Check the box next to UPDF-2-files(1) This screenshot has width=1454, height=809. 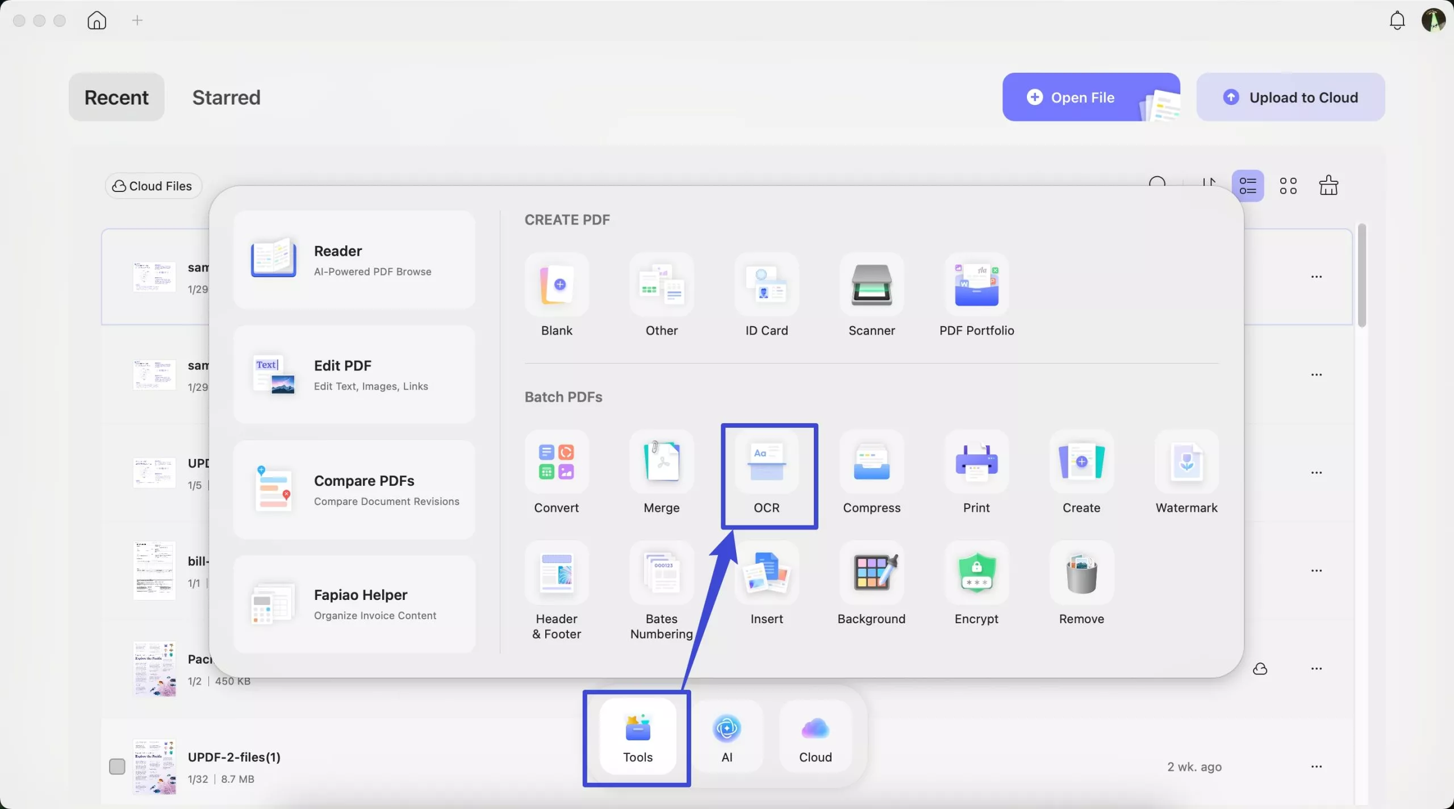[117, 766]
